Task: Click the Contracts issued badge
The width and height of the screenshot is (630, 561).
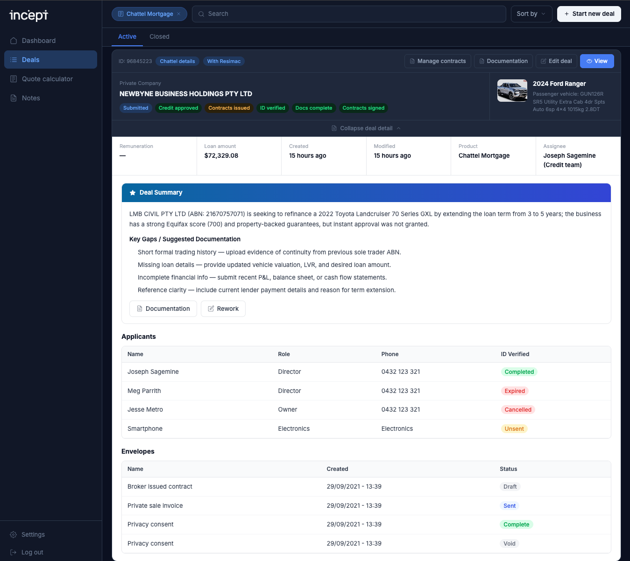Action: pos(229,108)
